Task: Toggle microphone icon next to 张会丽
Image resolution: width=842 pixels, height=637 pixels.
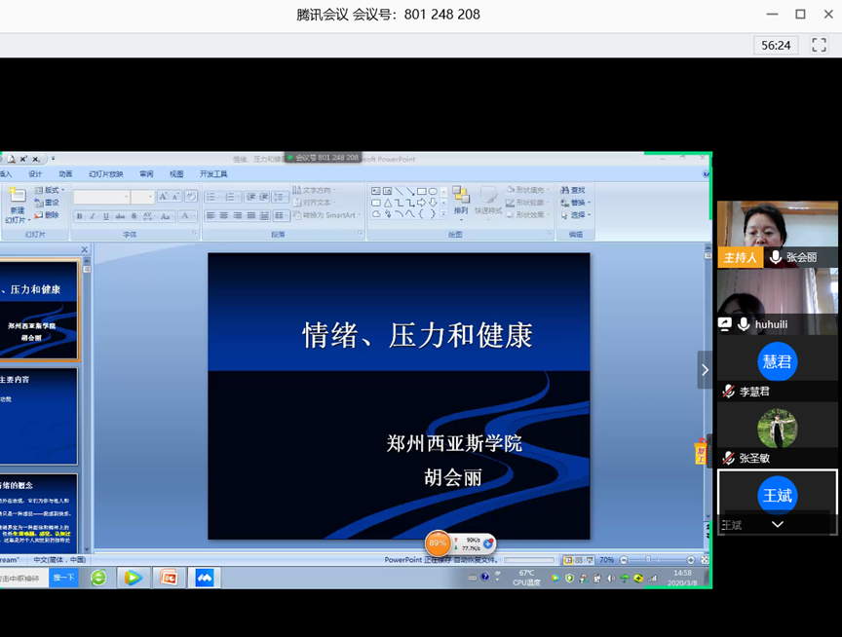Action: click(776, 257)
